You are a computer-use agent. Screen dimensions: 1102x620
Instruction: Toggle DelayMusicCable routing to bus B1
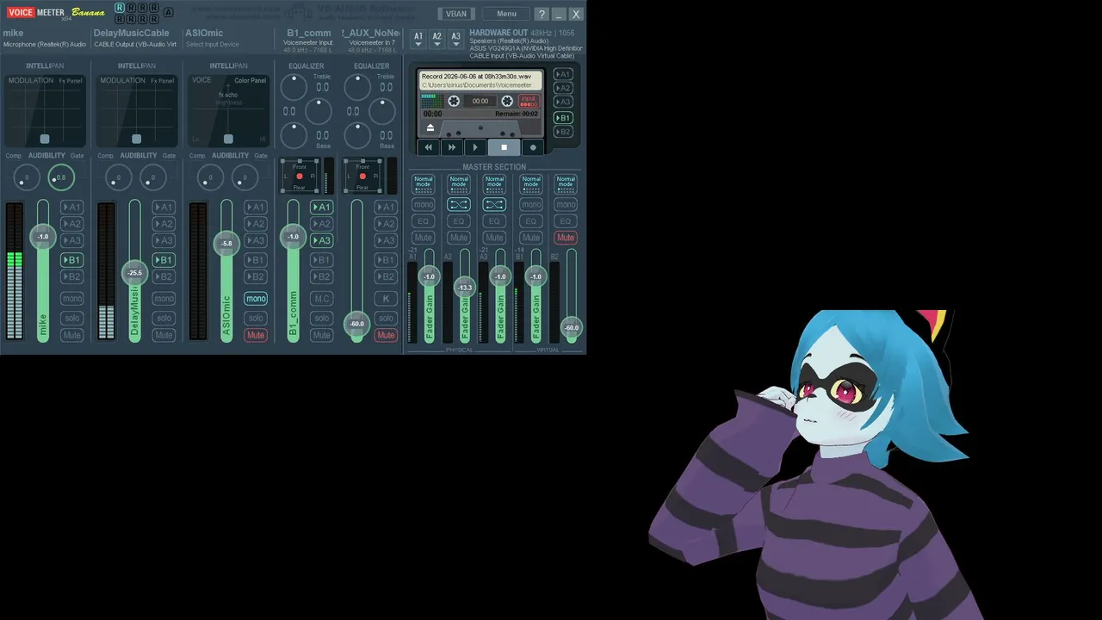point(164,259)
